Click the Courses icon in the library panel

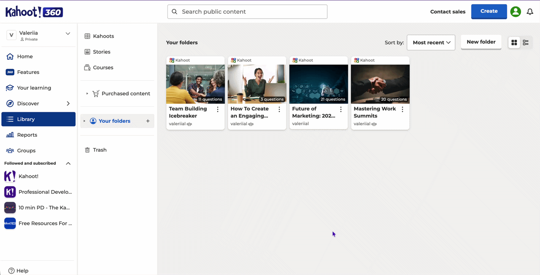coord(87,67)
